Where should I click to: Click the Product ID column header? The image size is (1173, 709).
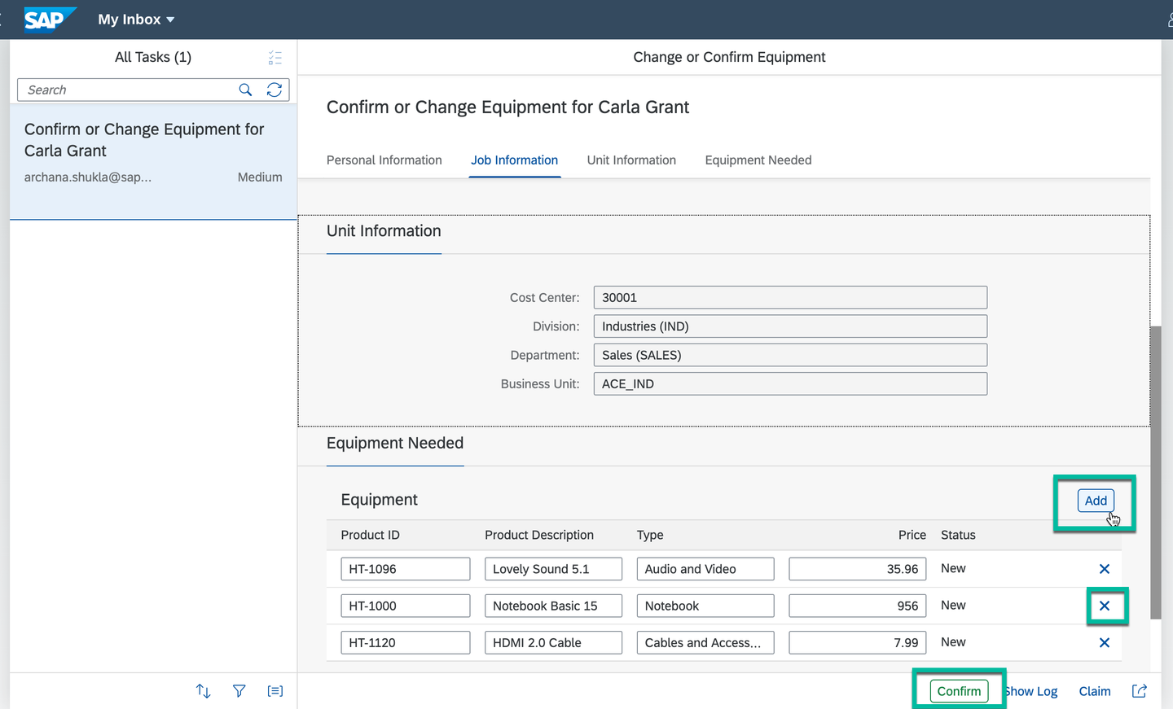(371, 535)
